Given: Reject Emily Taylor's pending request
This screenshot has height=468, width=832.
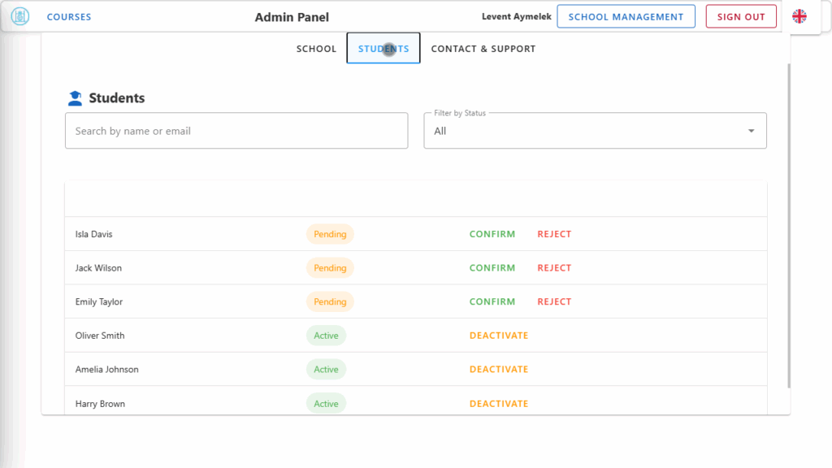Looking at the screenshot, I should click(x=554, y=301).
